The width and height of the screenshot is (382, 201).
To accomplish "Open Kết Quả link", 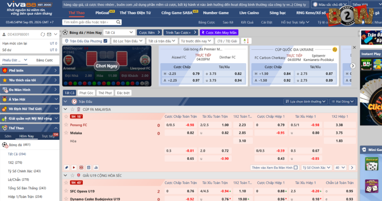I will click(247, 22).
